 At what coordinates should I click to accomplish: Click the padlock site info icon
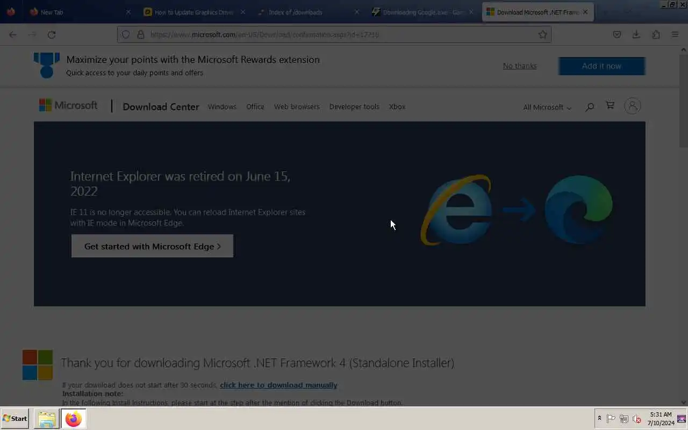140,34
